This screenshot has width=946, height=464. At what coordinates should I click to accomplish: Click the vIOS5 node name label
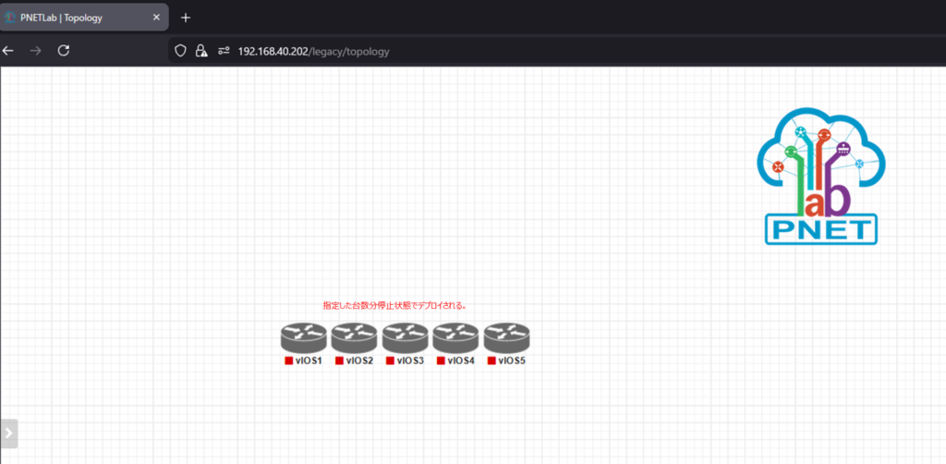pyautogui.click(x=512, y=360)
